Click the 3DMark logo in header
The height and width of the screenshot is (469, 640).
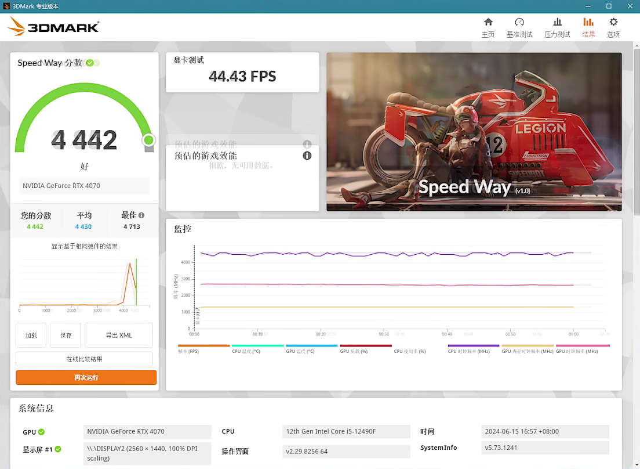tap(53, 27)
